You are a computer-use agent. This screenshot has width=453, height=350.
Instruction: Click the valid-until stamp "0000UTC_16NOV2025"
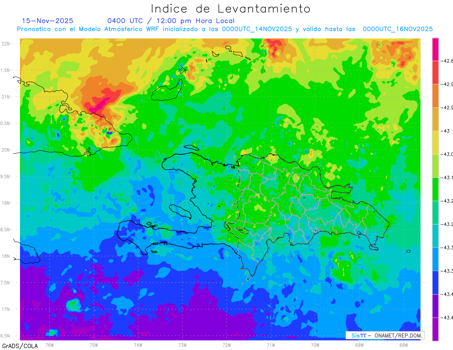398,29
